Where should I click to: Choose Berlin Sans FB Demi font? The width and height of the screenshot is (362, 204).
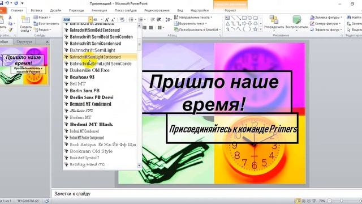click(100, 97)
